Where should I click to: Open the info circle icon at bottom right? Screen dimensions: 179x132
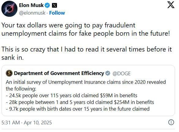click(171, 123)
